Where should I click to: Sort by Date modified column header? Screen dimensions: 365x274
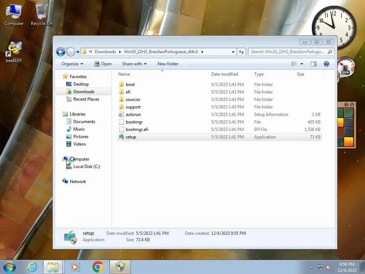tap(230, 74)
